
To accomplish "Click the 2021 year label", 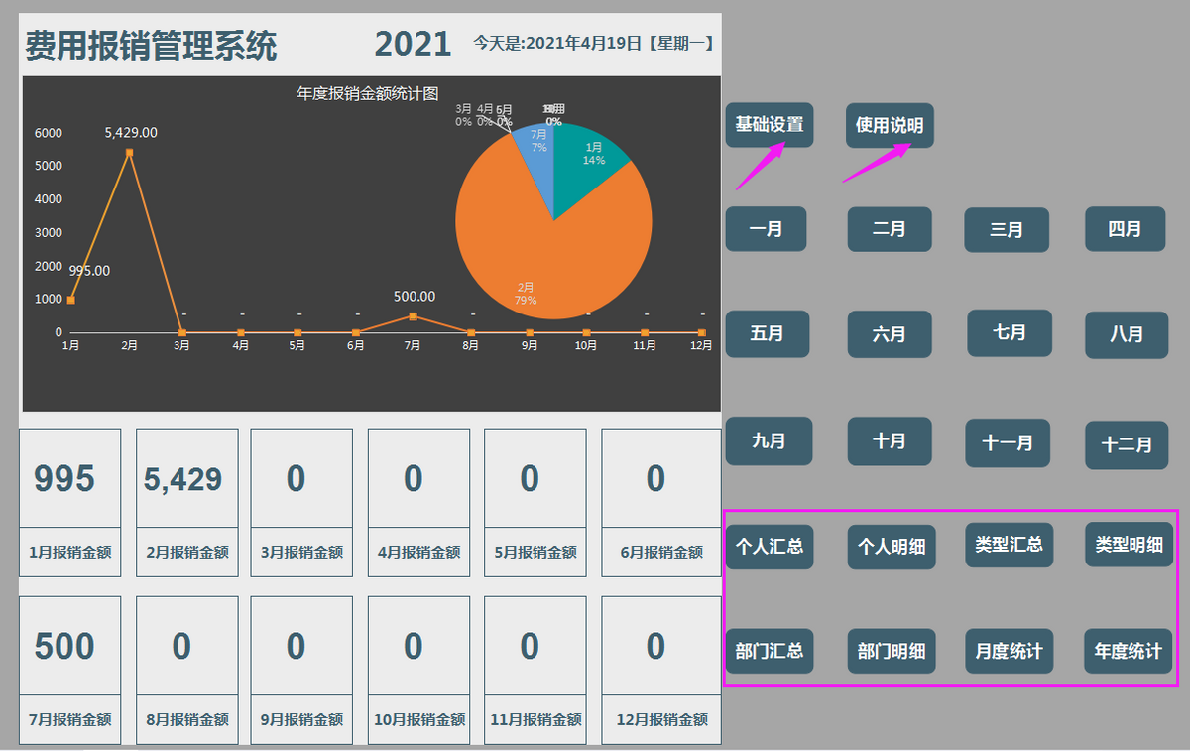I will coord(415,43).
